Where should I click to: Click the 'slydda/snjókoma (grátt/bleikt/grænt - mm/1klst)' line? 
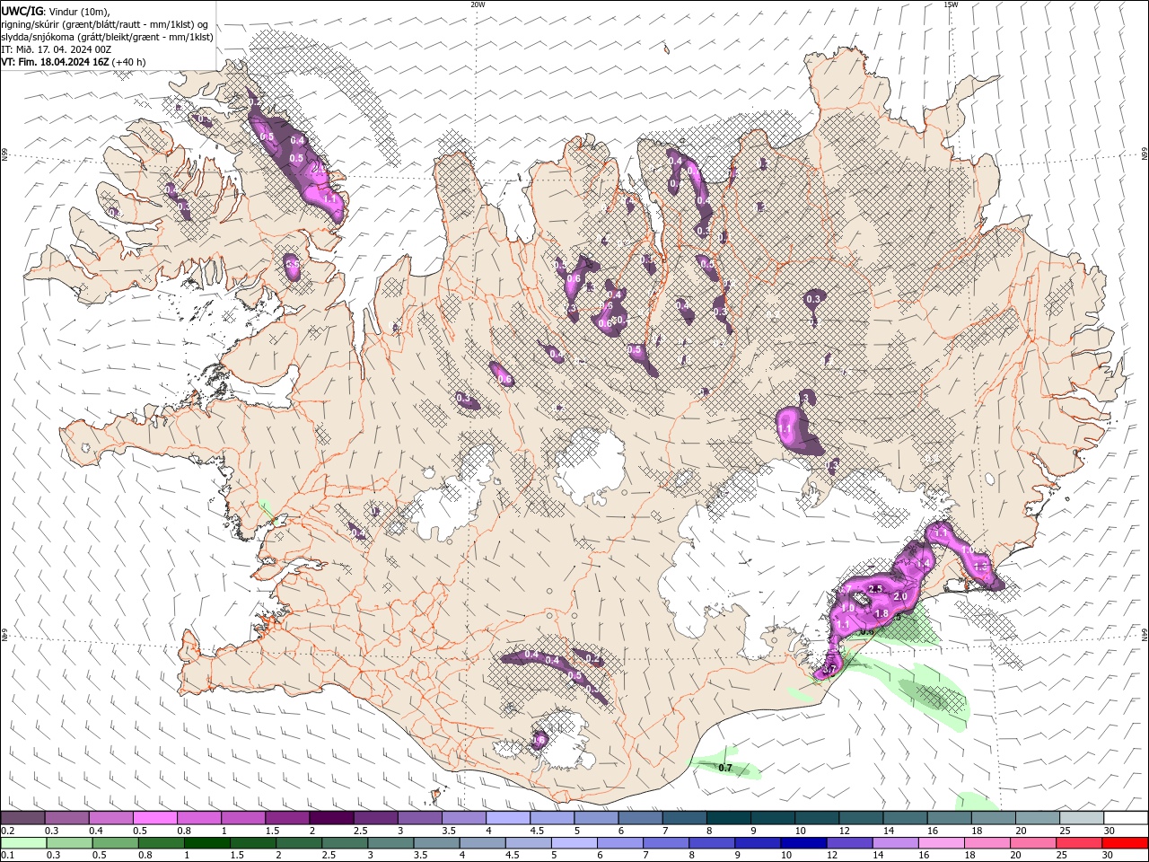[107, 37]
